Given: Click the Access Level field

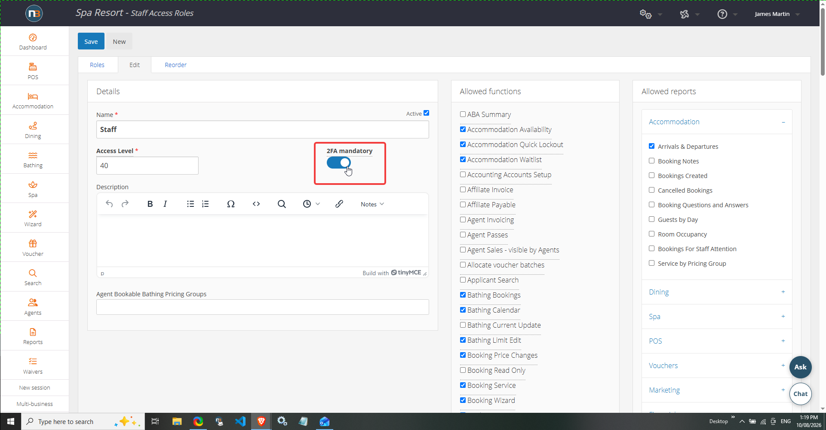Looking at the screenshot, I should (x=147, y=166).
